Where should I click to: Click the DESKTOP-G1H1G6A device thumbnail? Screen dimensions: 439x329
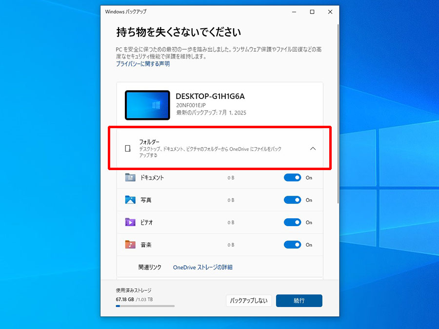pos(147,105)
